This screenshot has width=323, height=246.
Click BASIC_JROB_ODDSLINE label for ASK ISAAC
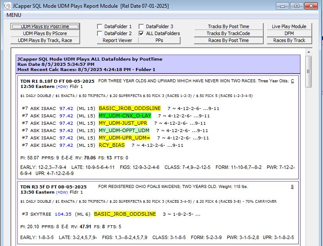pos(129,108)
